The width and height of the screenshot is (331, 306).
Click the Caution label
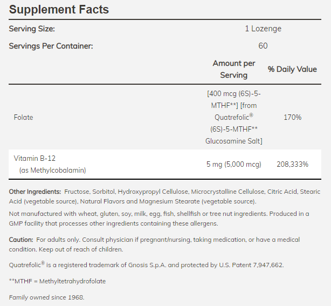click(21, 240)
